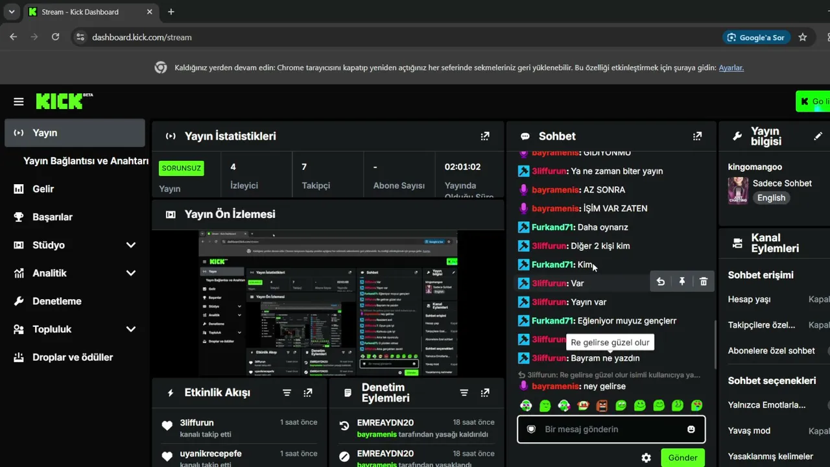The width and height of the screenshot is (830, 467).
Task: Open chat settings gear icon
Action: click(646, 457)
